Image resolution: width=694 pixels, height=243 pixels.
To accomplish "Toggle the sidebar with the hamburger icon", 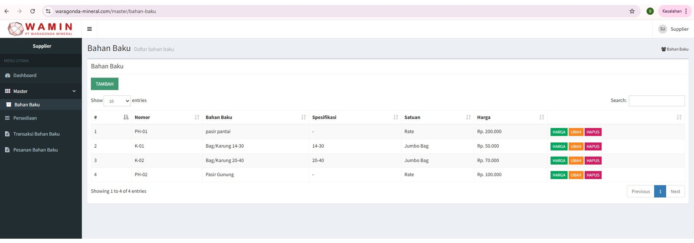I will pos(89,29).
